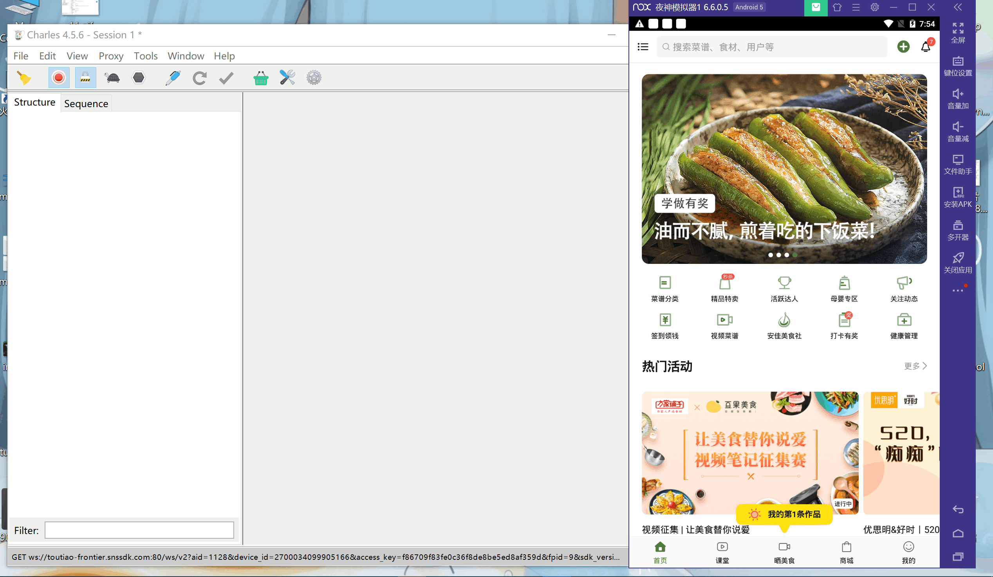Open the app hamburger list menu
This screenshot has height=577, width=993.
click(643, 47)
